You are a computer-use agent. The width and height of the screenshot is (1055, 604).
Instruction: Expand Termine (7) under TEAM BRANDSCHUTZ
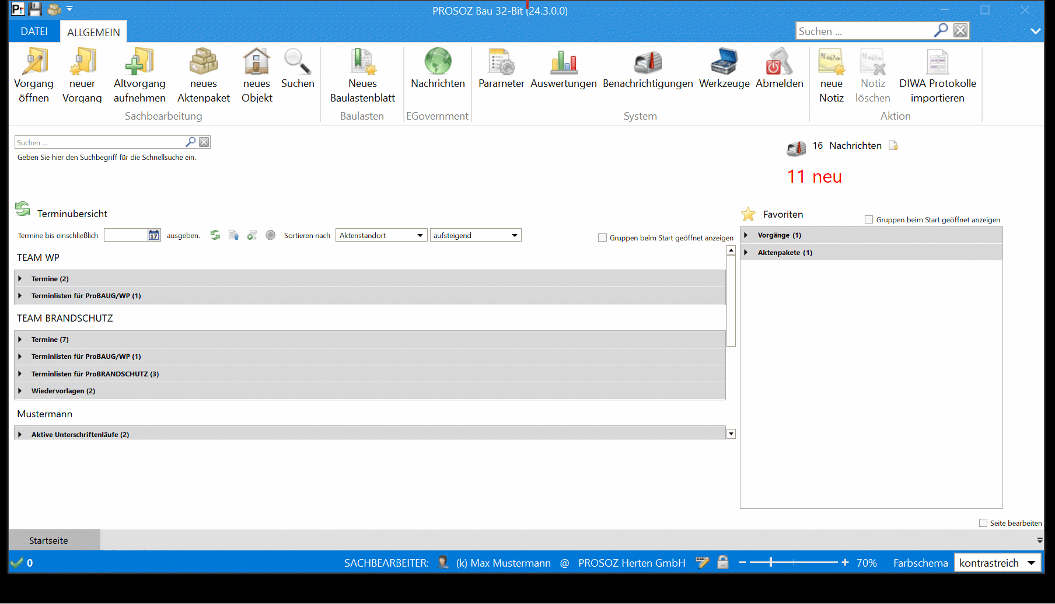(x=20, y=340)
